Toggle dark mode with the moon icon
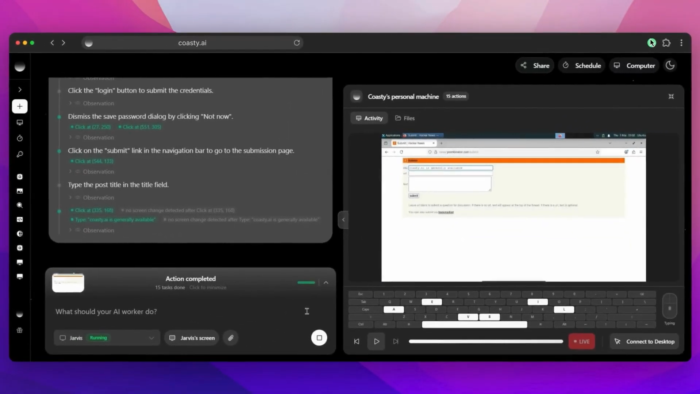The width and height of the screenshot is (700, 394). (x=670, y=65)
